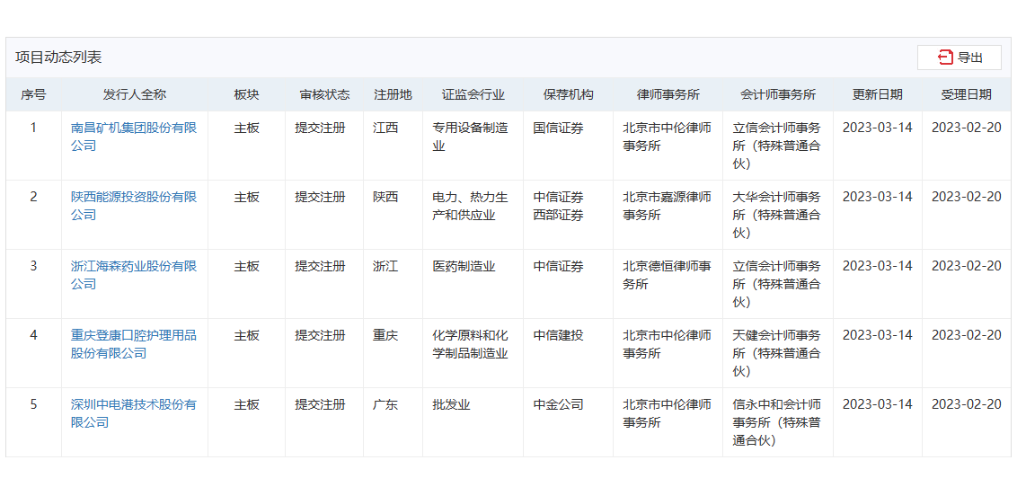Screen dimensions: 1026x478
Task: Click the 受理日期 column header
Action: (966, 94)
